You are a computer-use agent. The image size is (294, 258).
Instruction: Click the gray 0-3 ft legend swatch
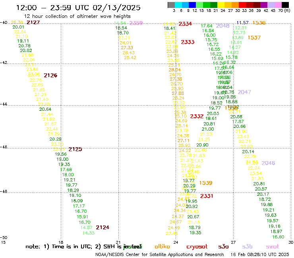pyautogui.click(x=171, y=5)
